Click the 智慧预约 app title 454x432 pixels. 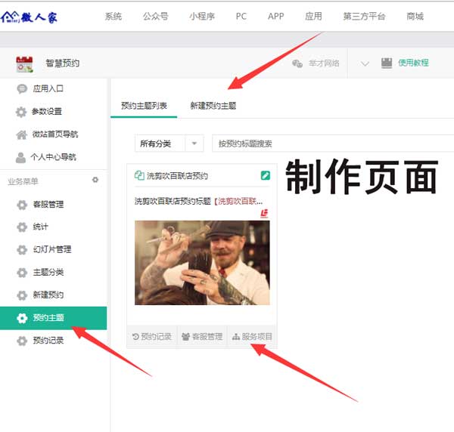pos(63,63)
